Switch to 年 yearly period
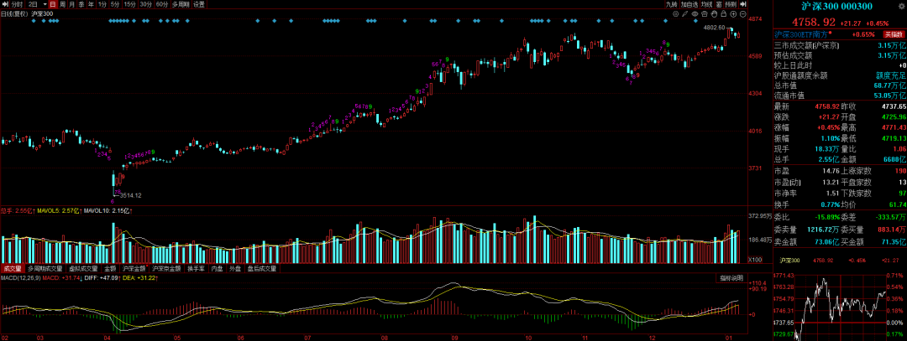 click(x=91, y=4)
